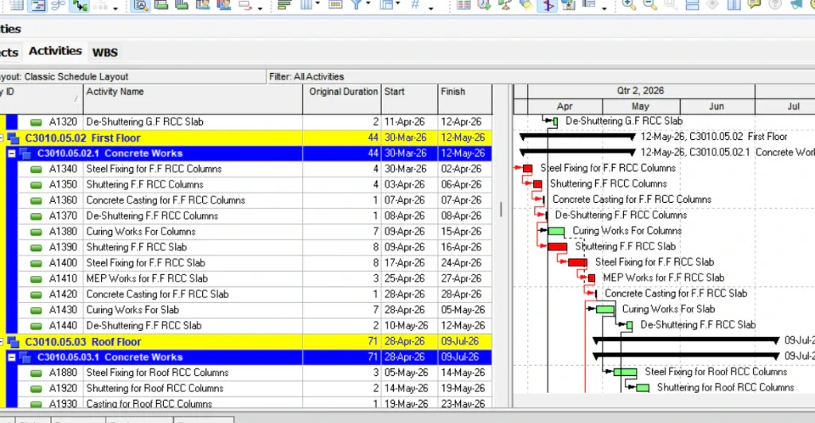Click the Schedule clock icon
The height and width of the screenshot is (423, 815).
[x=485, y=6]
